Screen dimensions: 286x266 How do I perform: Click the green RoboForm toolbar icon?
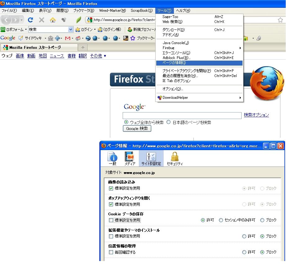tap(3, 30)
